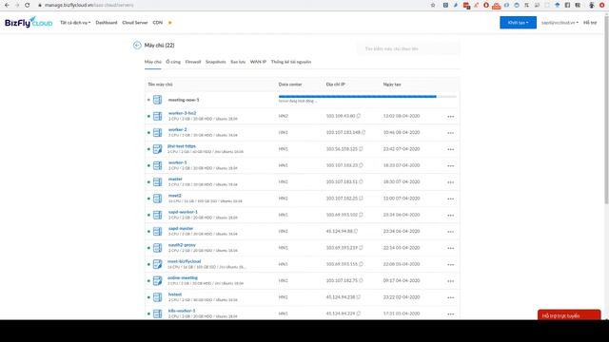Click the server icon of jitsi-test-https
The height and width of the screenshot is (342, 609).
(157, 149)
